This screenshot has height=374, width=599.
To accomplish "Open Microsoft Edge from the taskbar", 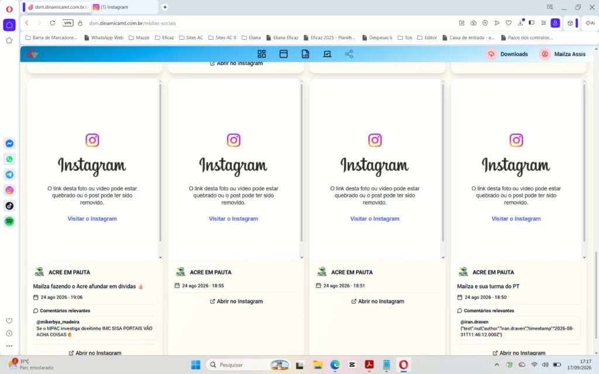I will tap(335, 365).
